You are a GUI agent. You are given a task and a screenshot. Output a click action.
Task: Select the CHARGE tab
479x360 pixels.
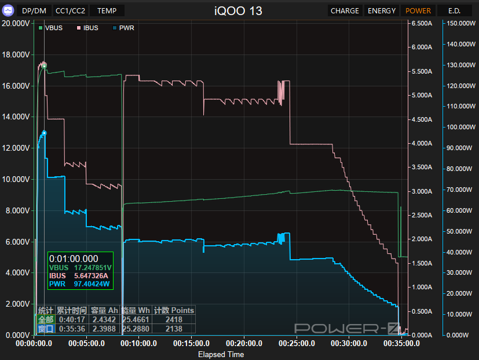345,10
